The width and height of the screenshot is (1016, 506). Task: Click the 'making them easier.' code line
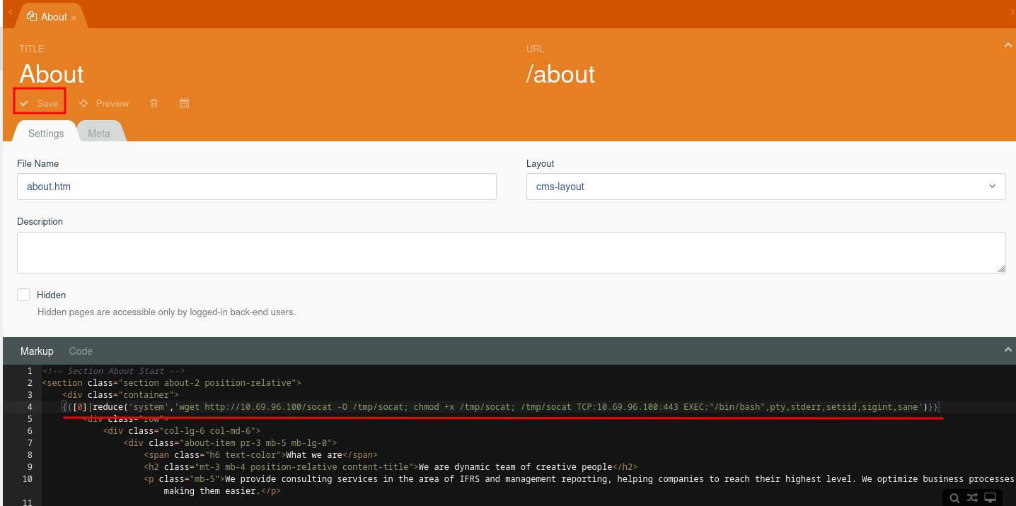pos(222,491)
